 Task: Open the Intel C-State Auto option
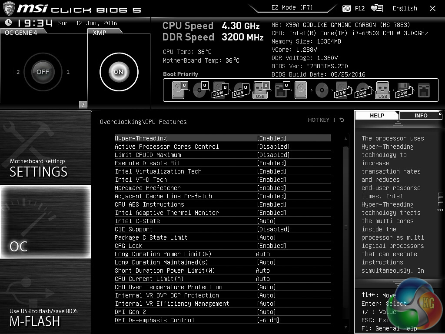coord(266,221)
